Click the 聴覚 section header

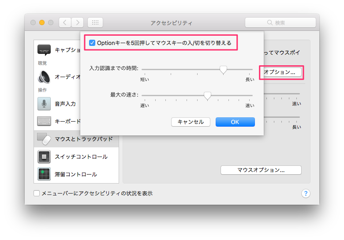pos(42,63)
